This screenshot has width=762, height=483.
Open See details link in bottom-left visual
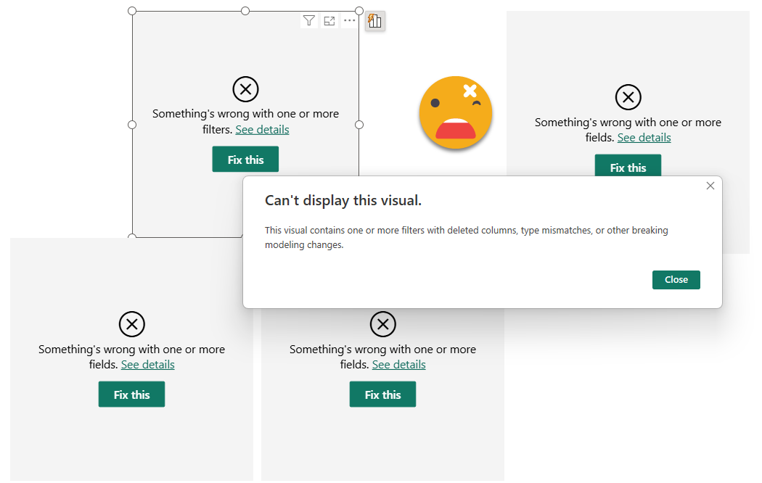tap(147, 365)
